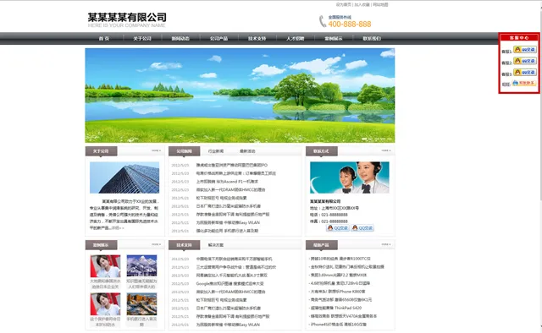Click the 某某某某有限公司 company logo
The height and width of the screenshot is (333, 542).
click(x=127, y=19)
